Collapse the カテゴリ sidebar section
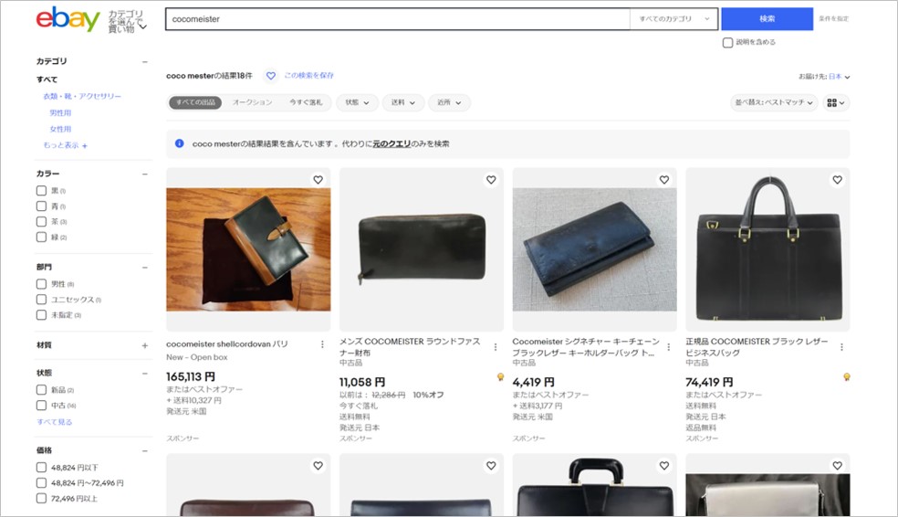 pos(145,61)
